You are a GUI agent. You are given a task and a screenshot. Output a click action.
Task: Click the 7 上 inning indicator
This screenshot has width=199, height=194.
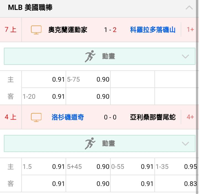11,30
